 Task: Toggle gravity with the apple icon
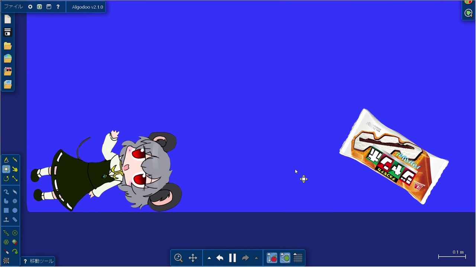point(272,258)
